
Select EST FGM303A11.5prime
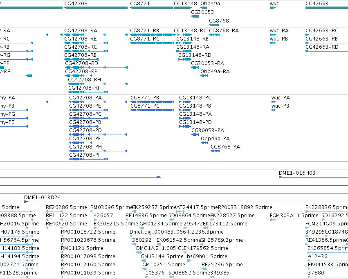[294, 216]
